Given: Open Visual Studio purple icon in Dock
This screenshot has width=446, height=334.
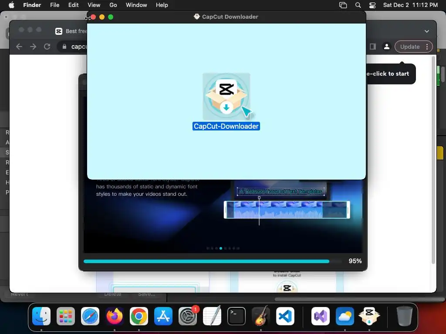Looking at the screenshot, I should (321, 316).
